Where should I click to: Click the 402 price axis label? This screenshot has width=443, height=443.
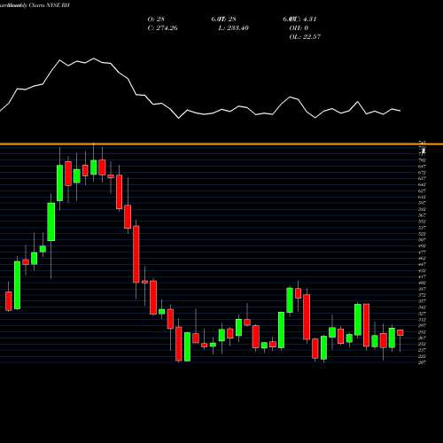[x=423, y=283]
